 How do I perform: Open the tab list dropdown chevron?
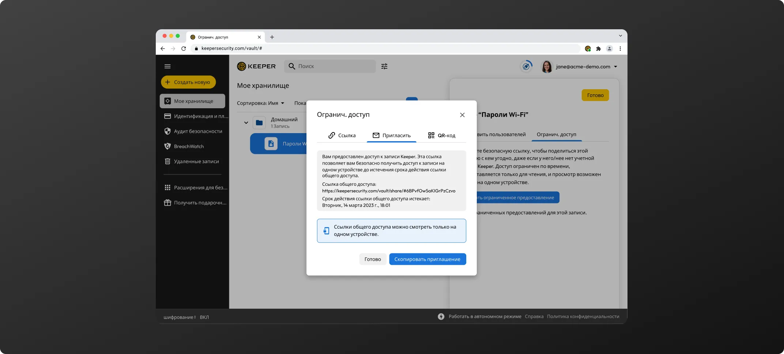click(620, 36)
